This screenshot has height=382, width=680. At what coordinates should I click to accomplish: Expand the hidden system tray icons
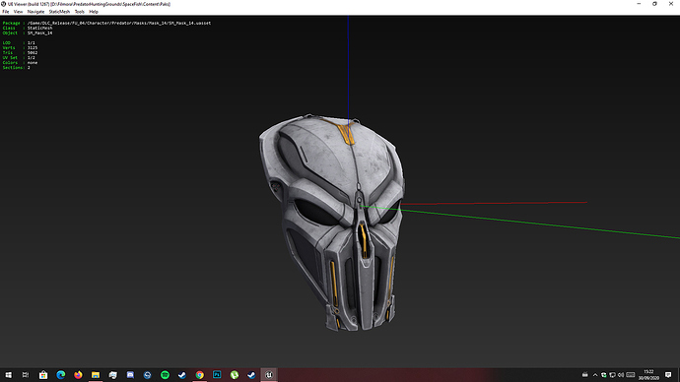pos(595,375)
